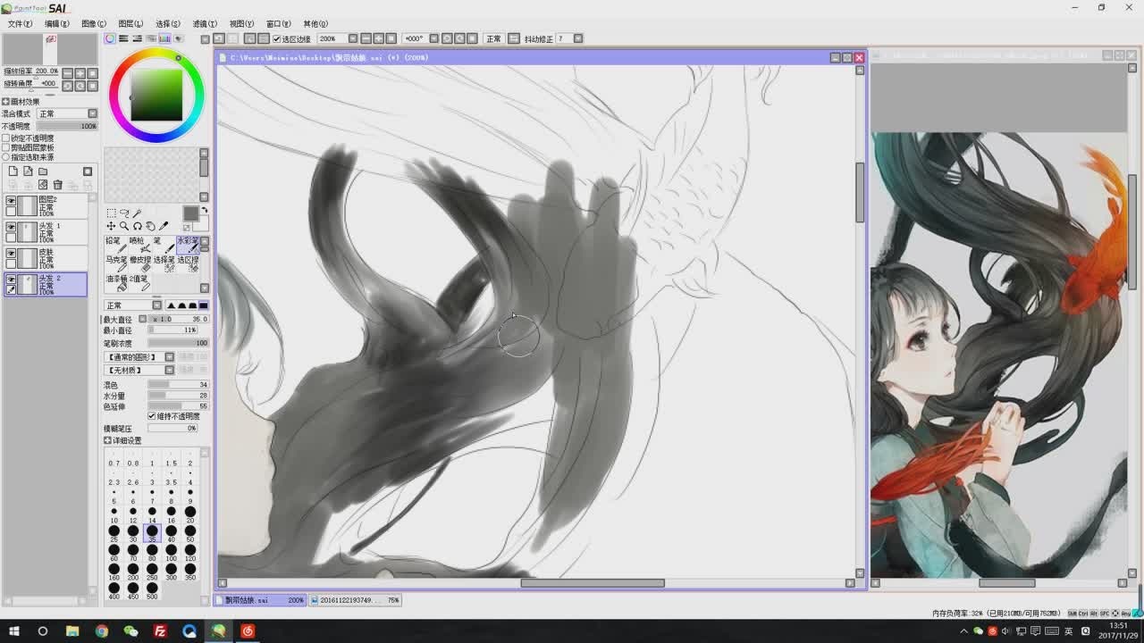Enable 剪贴图层蒙板 checkbox
The height and width of the screenshot is (643, 1144).
[6, 147]
